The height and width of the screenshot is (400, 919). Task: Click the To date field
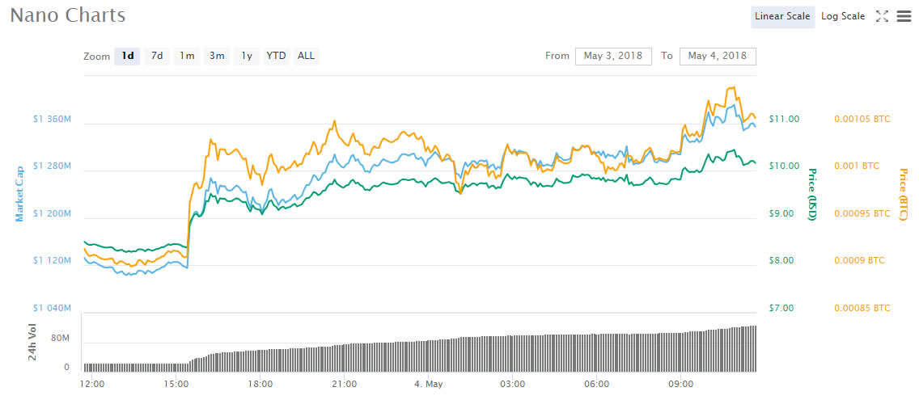pos(718,56)
